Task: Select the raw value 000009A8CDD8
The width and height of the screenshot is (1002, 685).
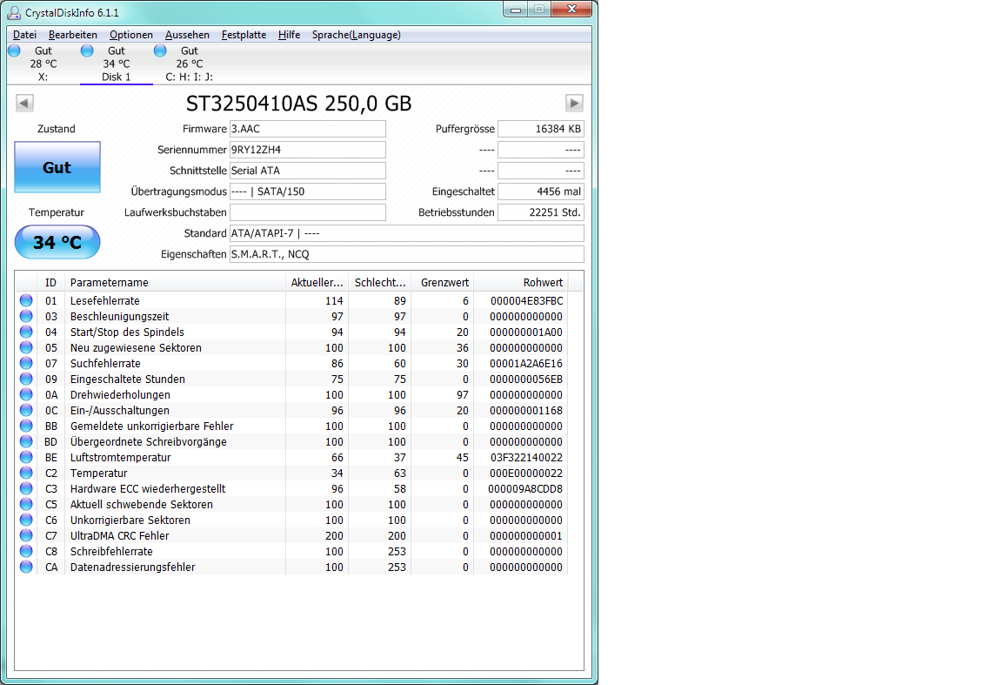Action: tap(525, 488)
